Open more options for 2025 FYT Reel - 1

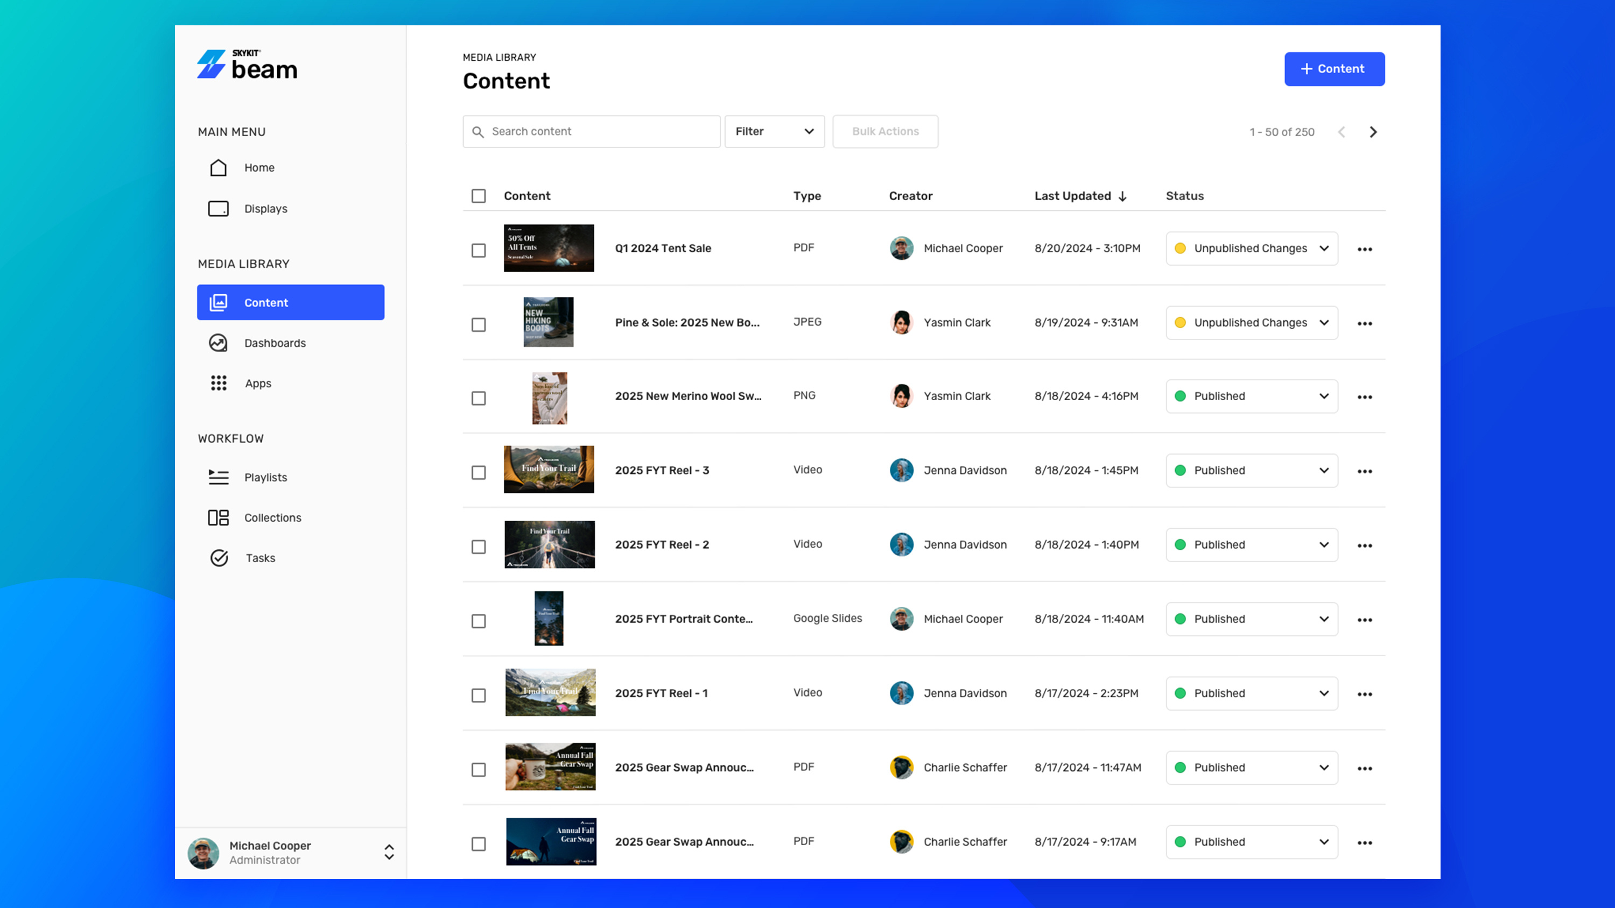click(x=1365, y=694)
